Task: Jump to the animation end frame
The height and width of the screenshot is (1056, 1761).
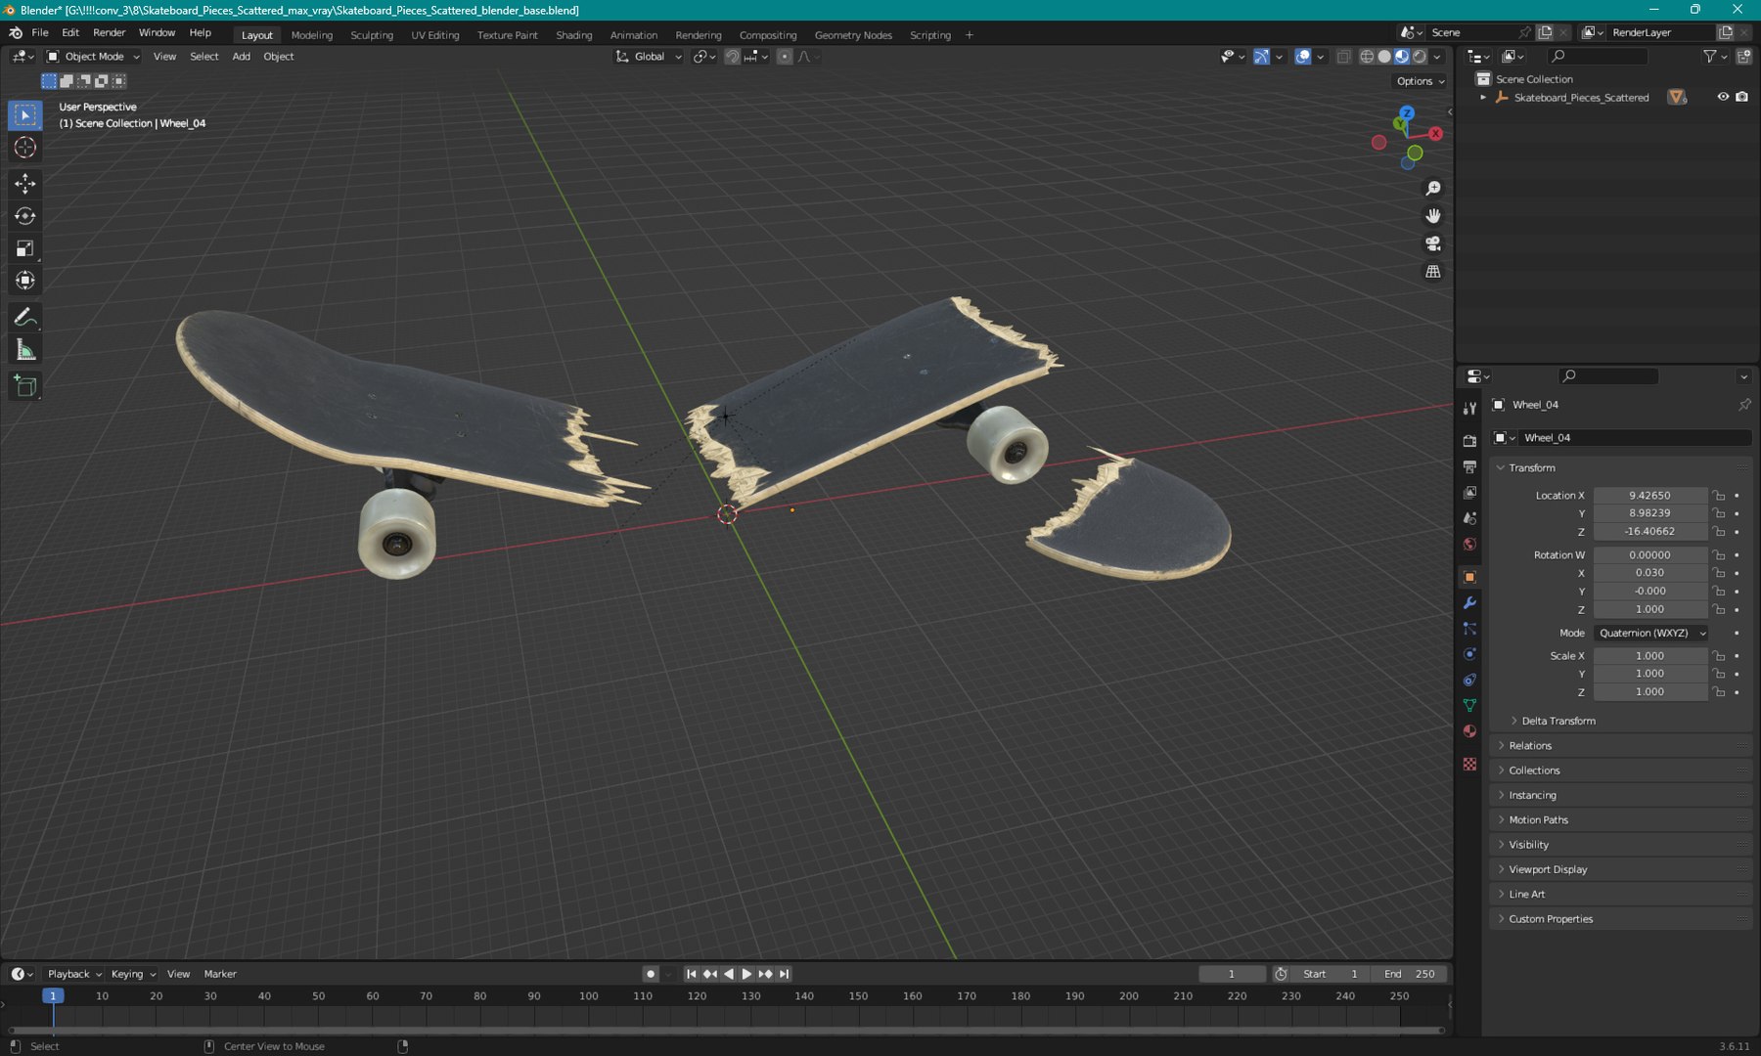Action: click(x=784, y=974)
